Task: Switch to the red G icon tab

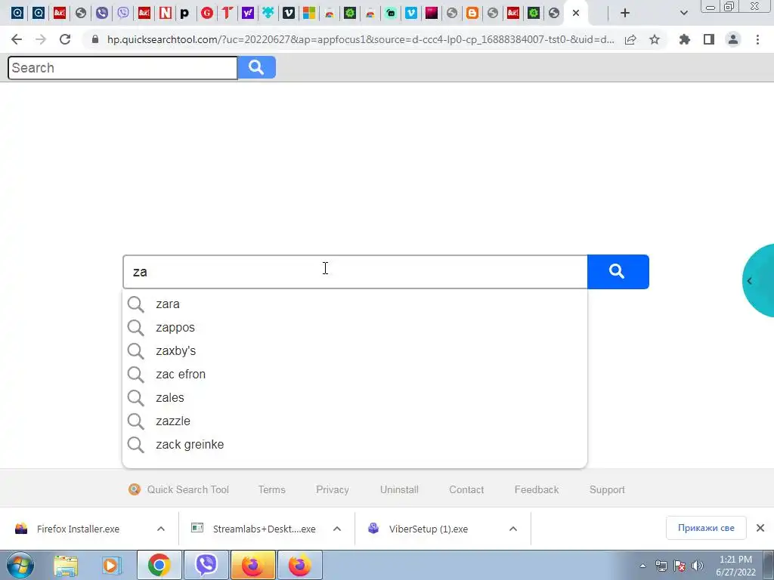Action: [207, 14]
